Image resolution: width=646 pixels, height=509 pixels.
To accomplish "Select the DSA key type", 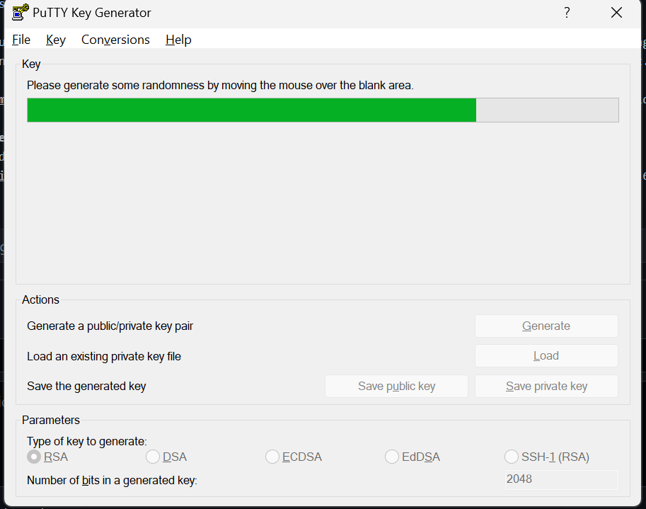I will [166, 457].
